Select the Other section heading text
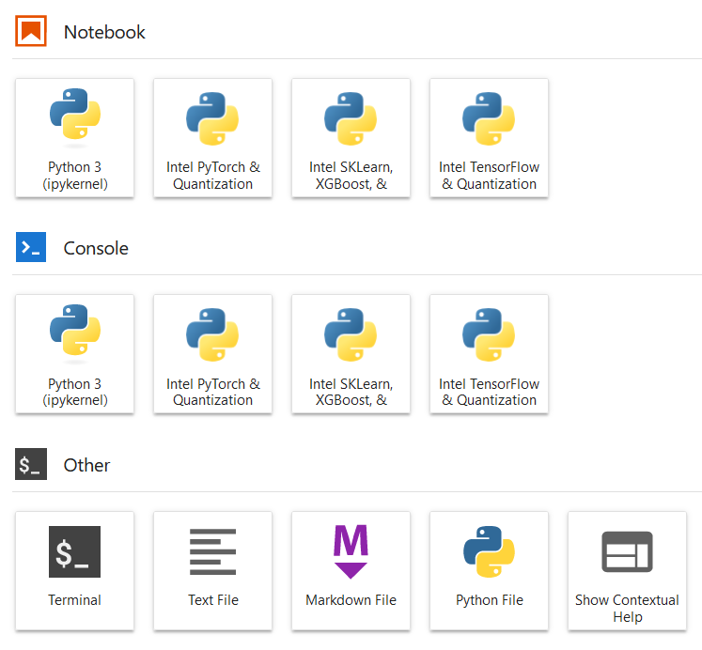 86,465
